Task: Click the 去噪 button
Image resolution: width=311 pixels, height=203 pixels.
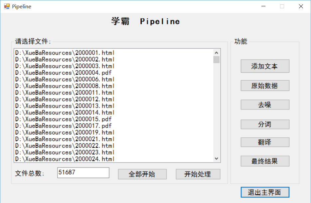Action: pyautogui.click(x=265, y=104)
